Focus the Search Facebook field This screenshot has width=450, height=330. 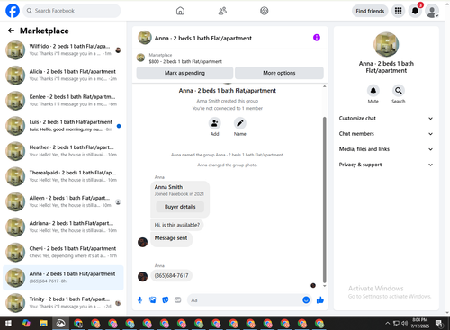tap(72, 11)
